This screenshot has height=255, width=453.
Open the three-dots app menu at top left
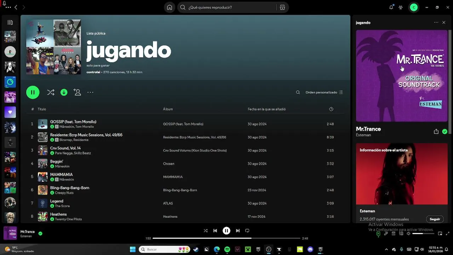(x=8, y=7)
